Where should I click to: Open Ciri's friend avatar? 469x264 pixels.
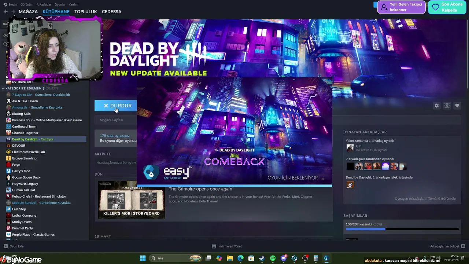(x=350, y=148)
